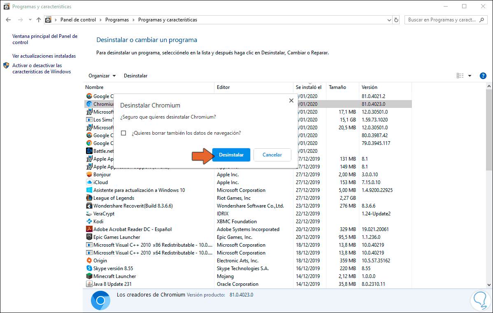Screen dimensions: 493x313
Task: Sort by Nombre column header
Action: click(x=149, y=87)
